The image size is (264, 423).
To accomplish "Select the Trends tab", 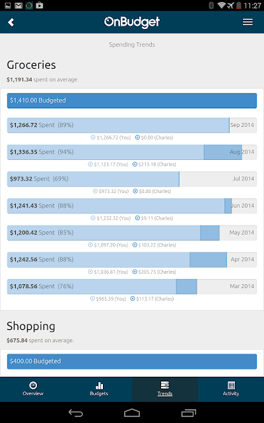I will tap(165, 389).
